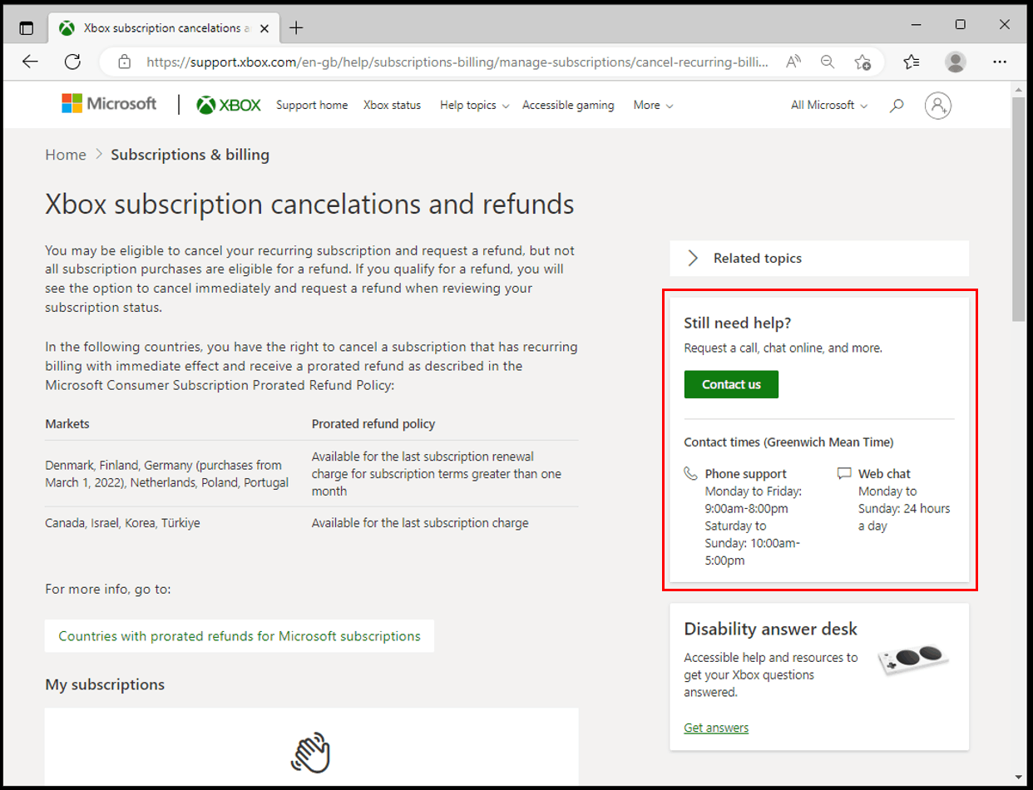Screen dimensions: 1033x790
Task: Click the scrollbar down arrow
Action: coord(1019,779)
